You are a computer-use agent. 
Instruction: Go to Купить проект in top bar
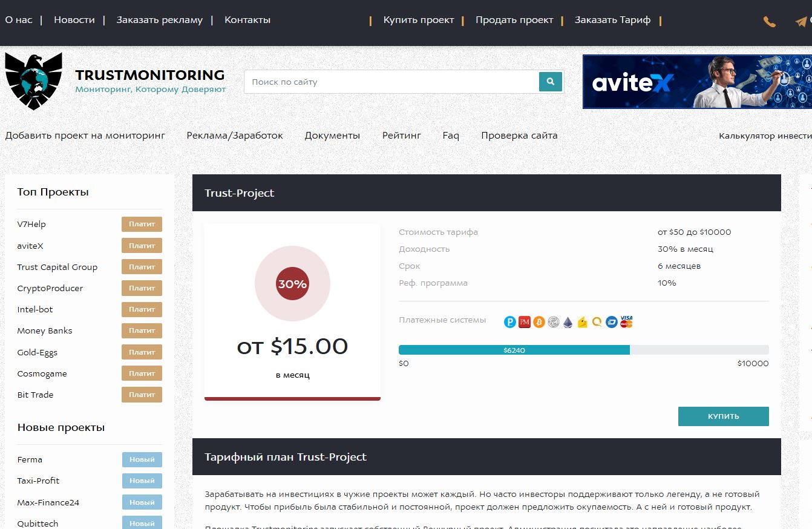point(418,20)
